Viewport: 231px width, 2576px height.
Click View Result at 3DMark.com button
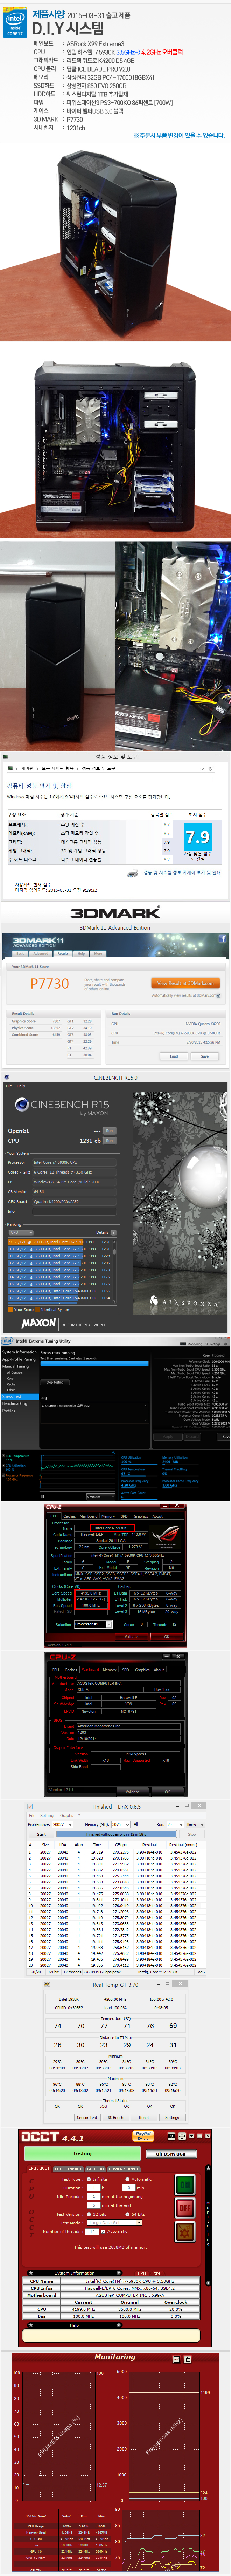click(185, 983)
